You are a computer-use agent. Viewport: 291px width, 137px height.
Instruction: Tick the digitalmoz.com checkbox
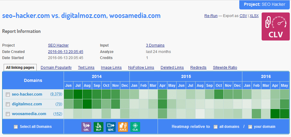(x=8, y=104)
